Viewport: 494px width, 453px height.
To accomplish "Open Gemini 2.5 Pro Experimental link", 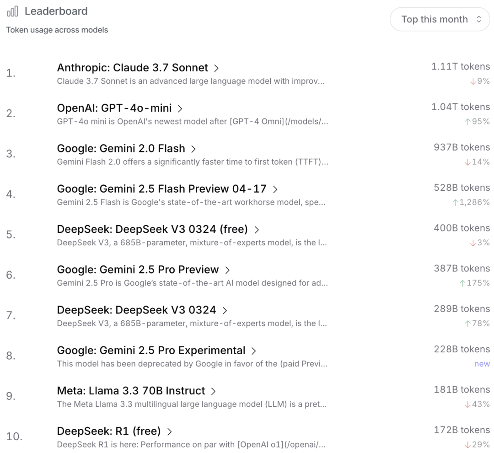I will [151, 350].
